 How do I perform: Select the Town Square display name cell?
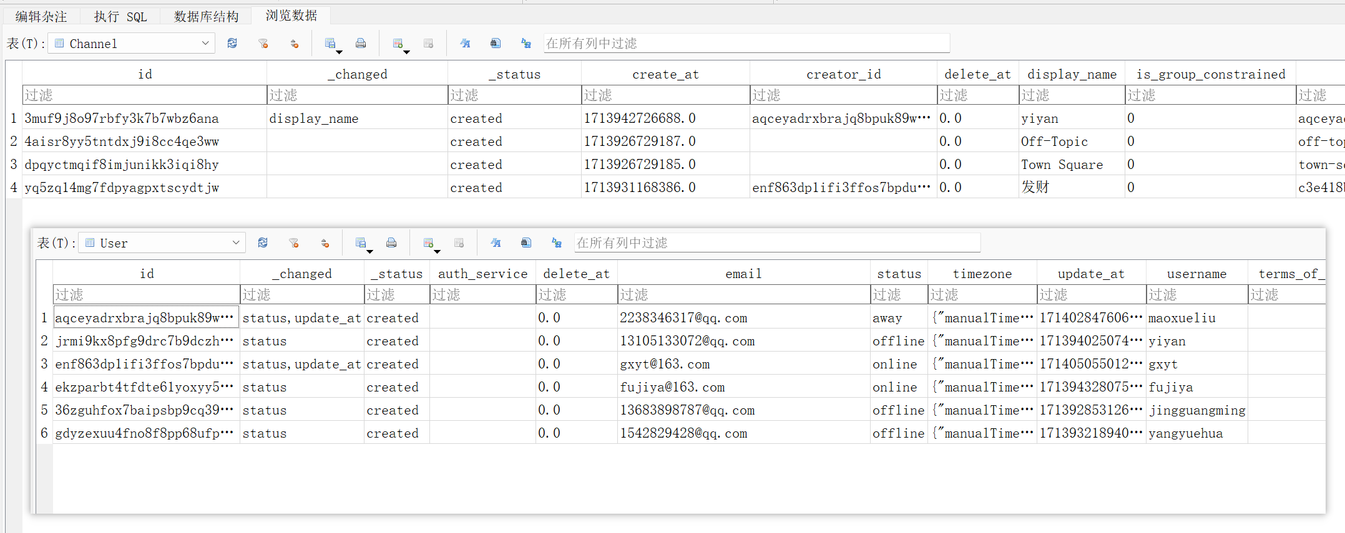[x=1072, y=165]
